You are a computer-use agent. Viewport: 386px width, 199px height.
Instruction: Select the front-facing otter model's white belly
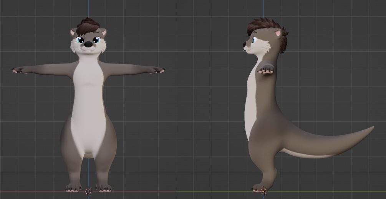[x=88, y=108]
